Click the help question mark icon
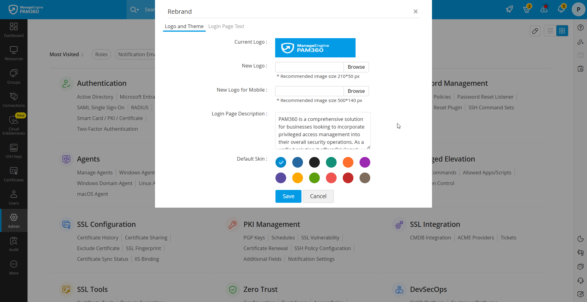This screenshot has width=587, height=302. tap(581, 27)
